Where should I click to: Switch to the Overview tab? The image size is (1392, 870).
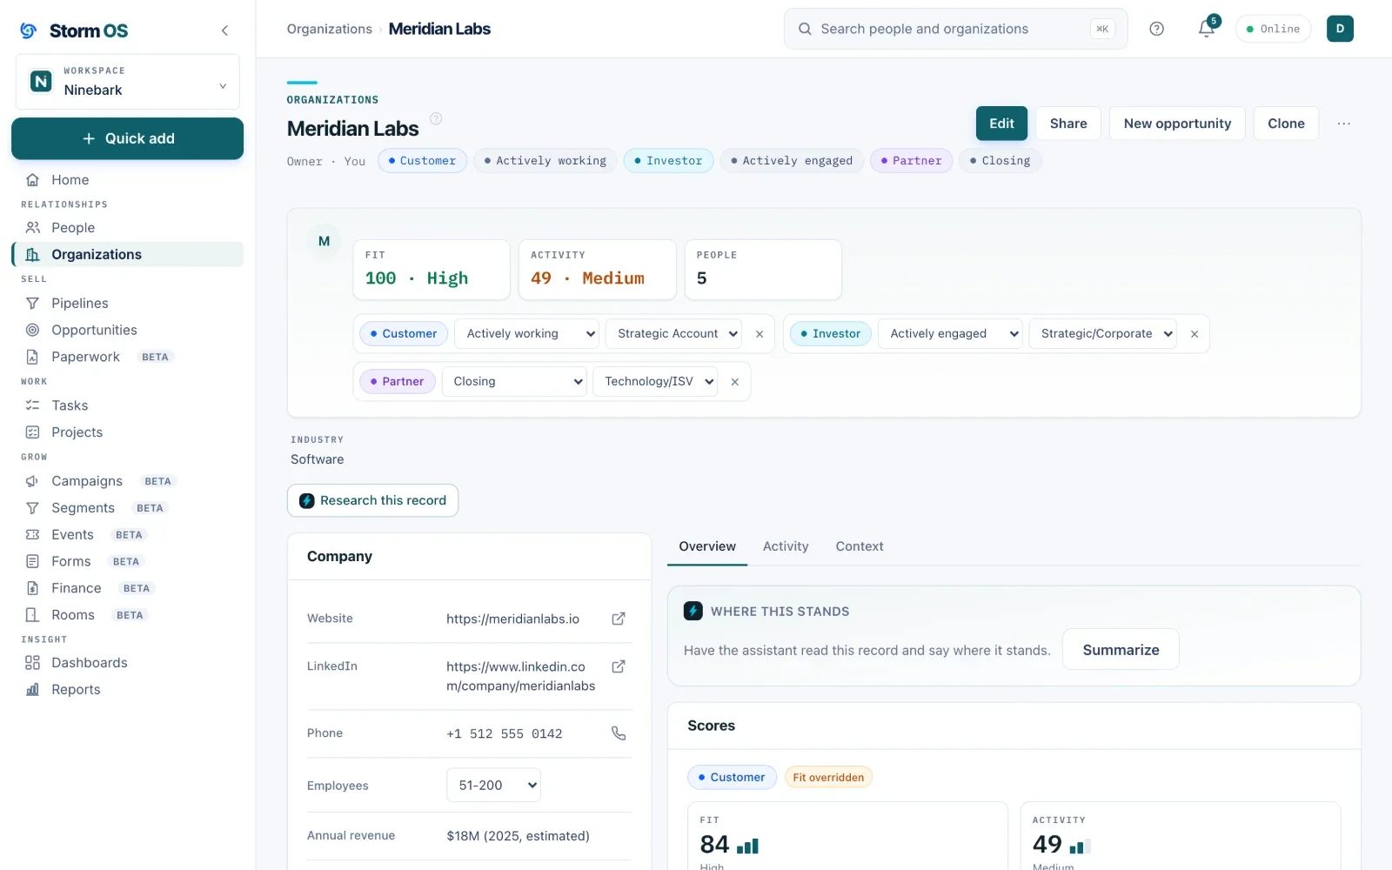[x=707, y=546]
